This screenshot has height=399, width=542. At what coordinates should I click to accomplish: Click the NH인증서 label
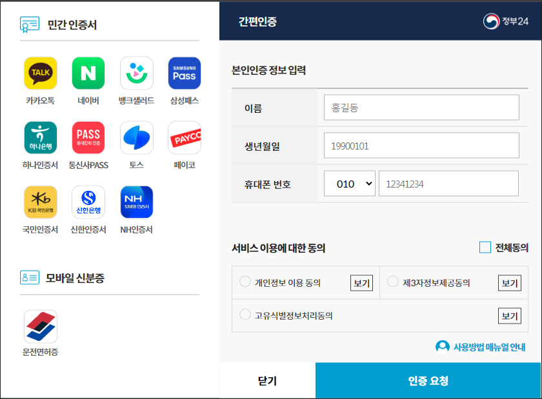[137, 229]
